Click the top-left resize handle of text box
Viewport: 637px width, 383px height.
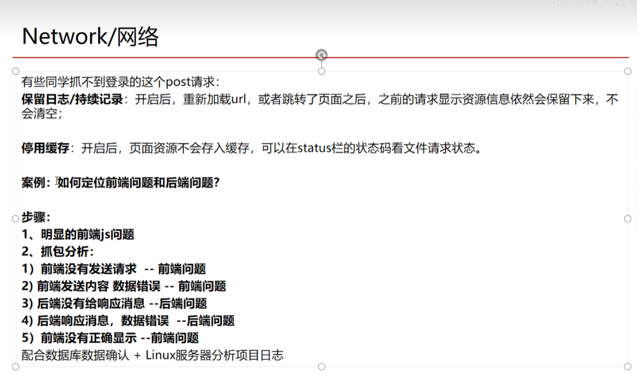click(x=15, y=71)
